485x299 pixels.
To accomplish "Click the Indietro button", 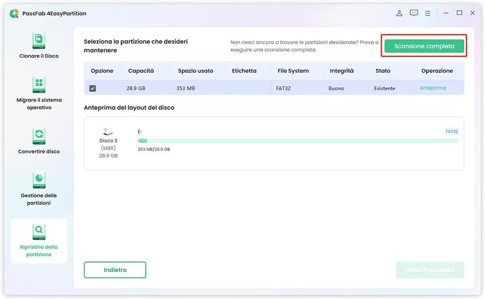I will 115,270.
